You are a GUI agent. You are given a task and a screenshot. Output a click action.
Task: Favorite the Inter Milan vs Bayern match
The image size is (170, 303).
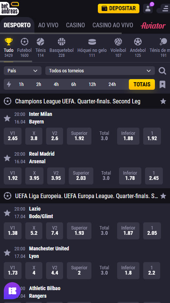[x=7, y=118]
